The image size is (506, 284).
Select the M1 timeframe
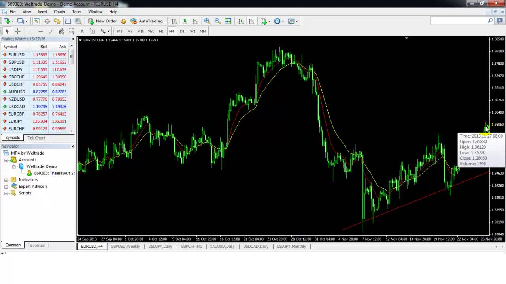[x=119, y=31]
